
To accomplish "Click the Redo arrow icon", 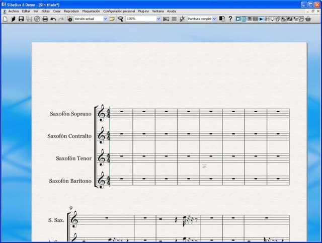I will 61,19.
